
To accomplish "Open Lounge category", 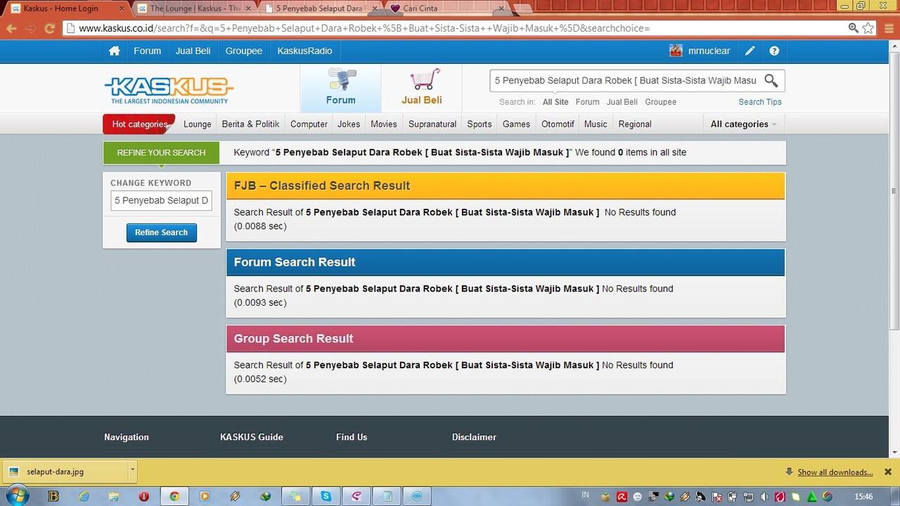I will [x=198, y=124].
